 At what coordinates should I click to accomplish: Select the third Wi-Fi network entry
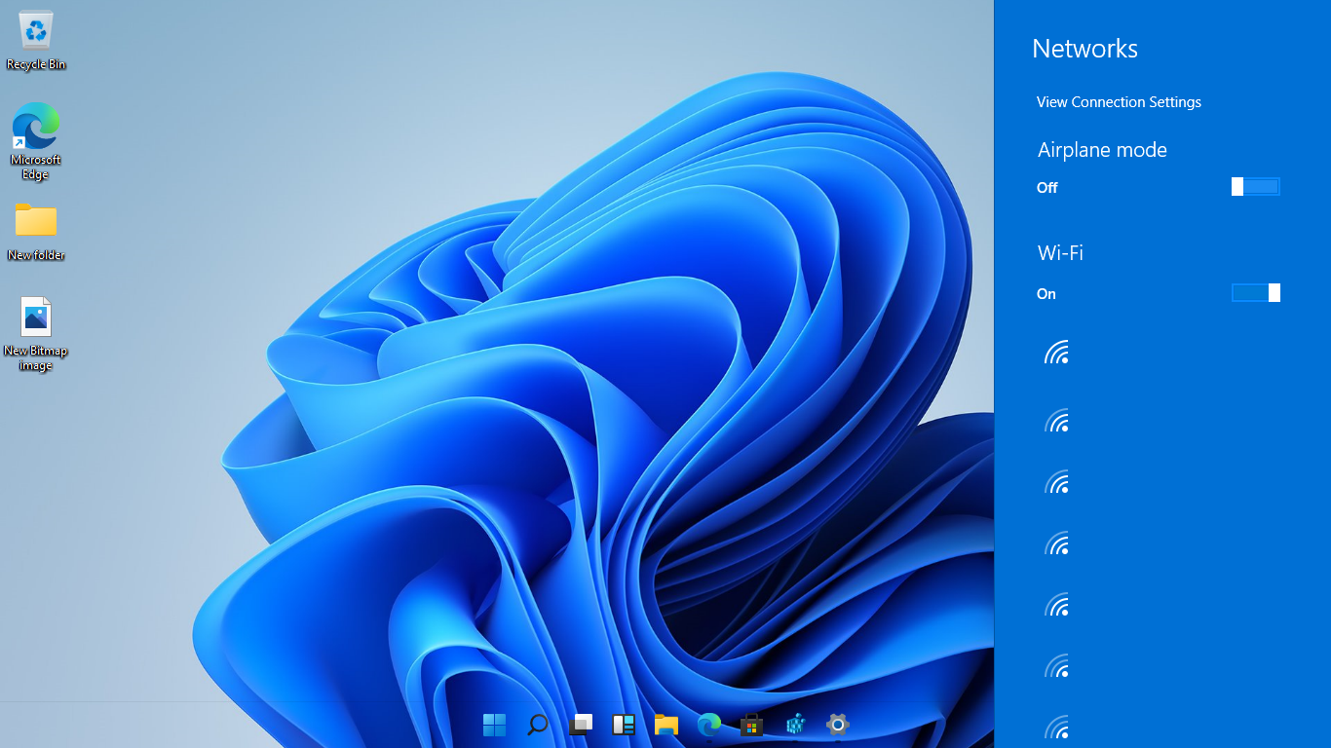tap(1058, 482)
